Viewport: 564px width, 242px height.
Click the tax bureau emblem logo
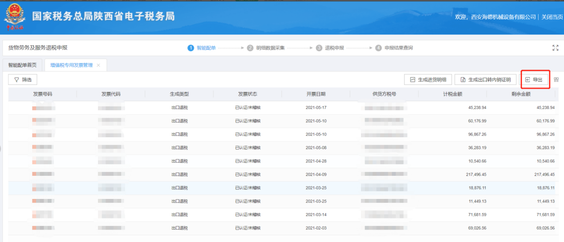(x=15, y=17)
